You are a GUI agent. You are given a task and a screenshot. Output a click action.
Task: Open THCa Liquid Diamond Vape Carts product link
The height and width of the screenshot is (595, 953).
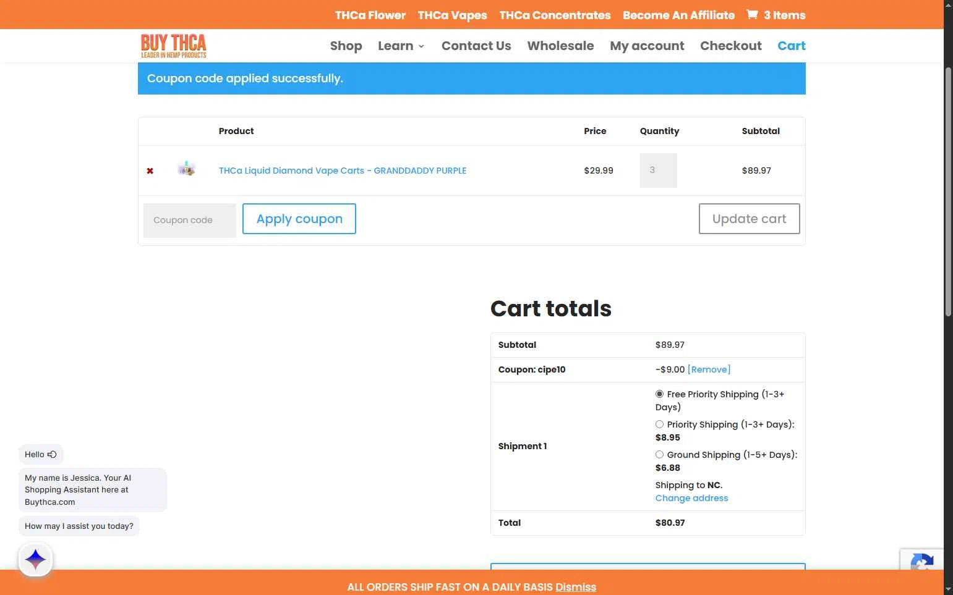click(x=343, y=171)
